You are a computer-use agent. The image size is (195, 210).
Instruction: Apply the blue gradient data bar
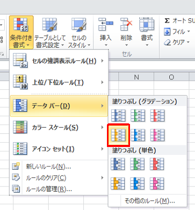click(118, 115)
